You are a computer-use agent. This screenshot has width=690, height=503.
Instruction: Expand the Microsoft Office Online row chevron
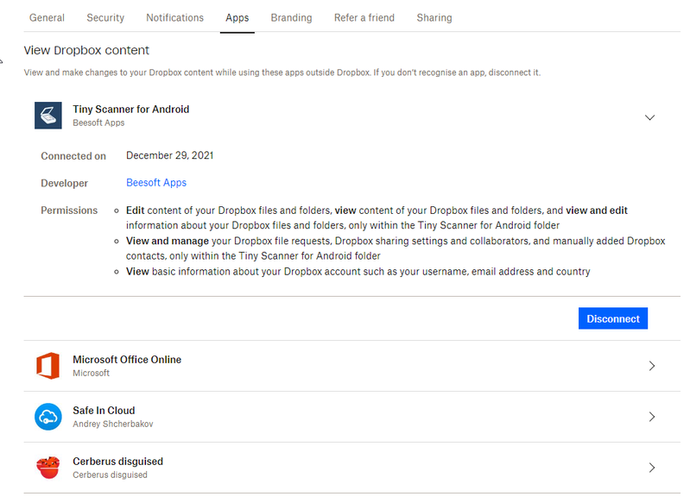coord(651,366)
